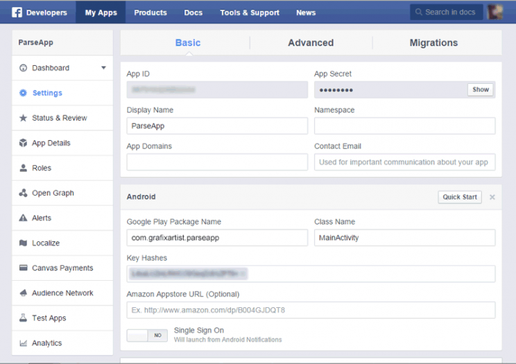Click the Roles person icon
The width and height of the screenshot is (516, 364).
(x=23, y=168)
